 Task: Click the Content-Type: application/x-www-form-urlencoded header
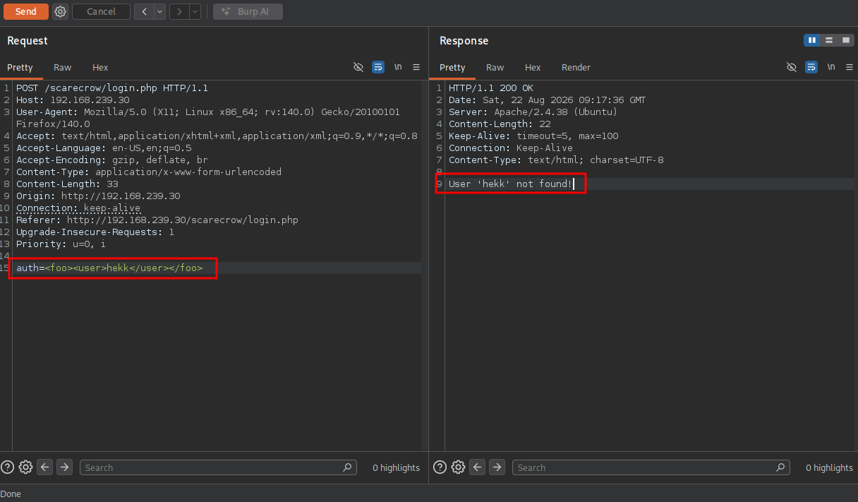149,172
